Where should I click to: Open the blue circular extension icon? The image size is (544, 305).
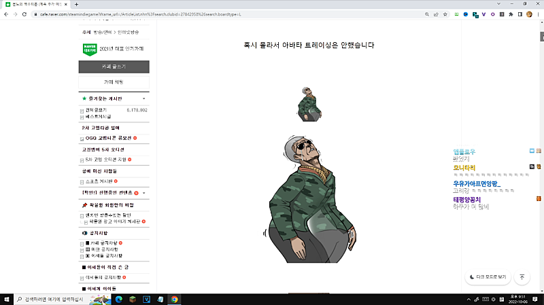[x=466, y=14]
